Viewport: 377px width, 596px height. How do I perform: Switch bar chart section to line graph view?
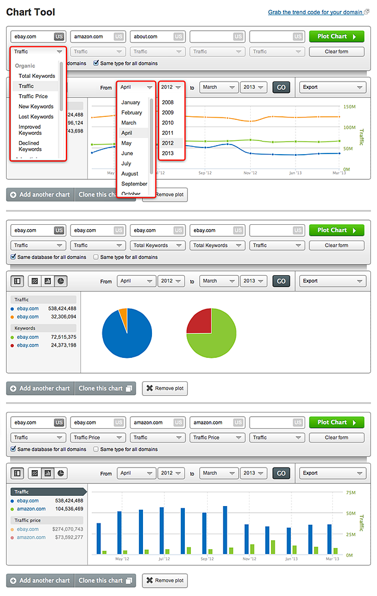(x=35, y=473)
